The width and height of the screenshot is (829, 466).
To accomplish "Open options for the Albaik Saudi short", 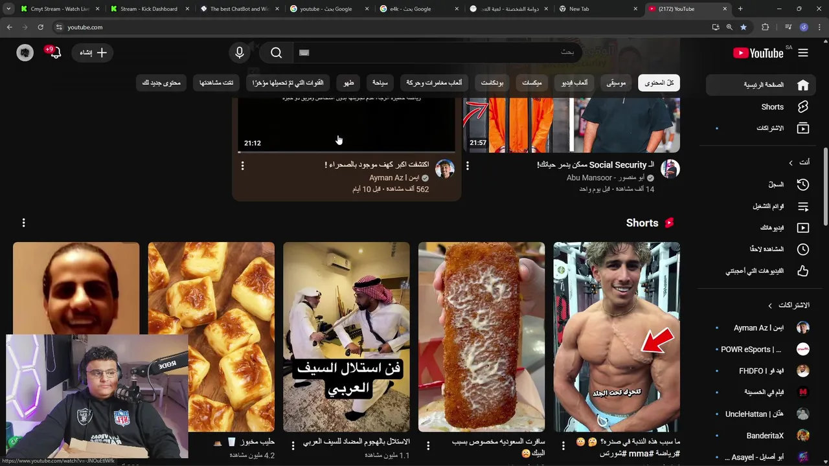I will click(428, 446).
